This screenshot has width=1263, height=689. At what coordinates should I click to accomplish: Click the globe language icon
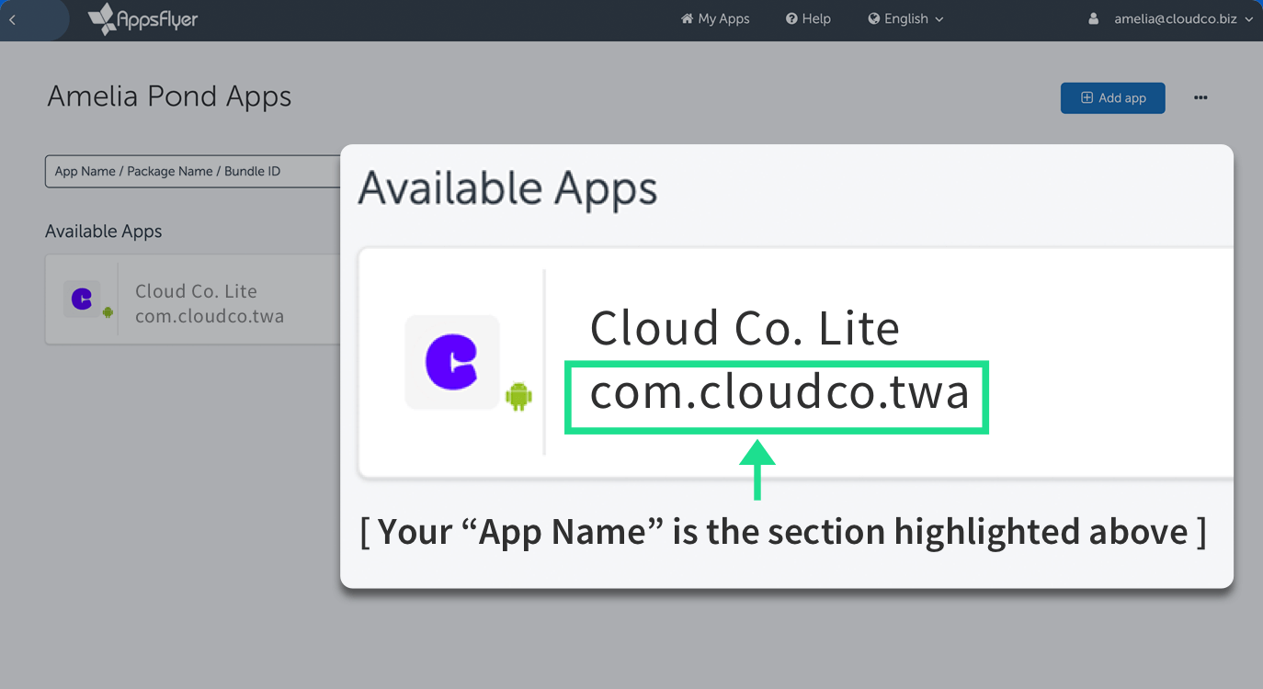[x=874, y=18]
